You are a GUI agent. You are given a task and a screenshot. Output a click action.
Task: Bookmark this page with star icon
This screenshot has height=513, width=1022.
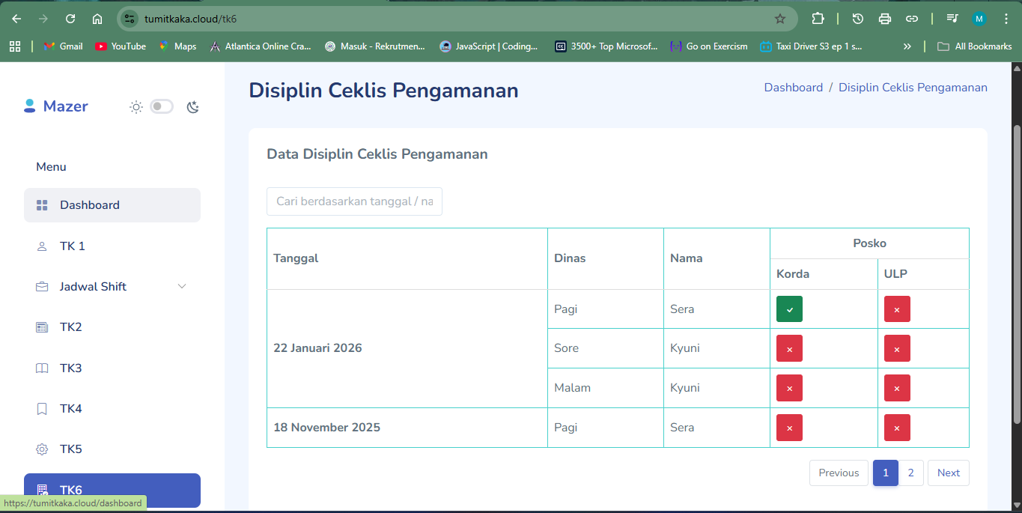click(779, 19)
